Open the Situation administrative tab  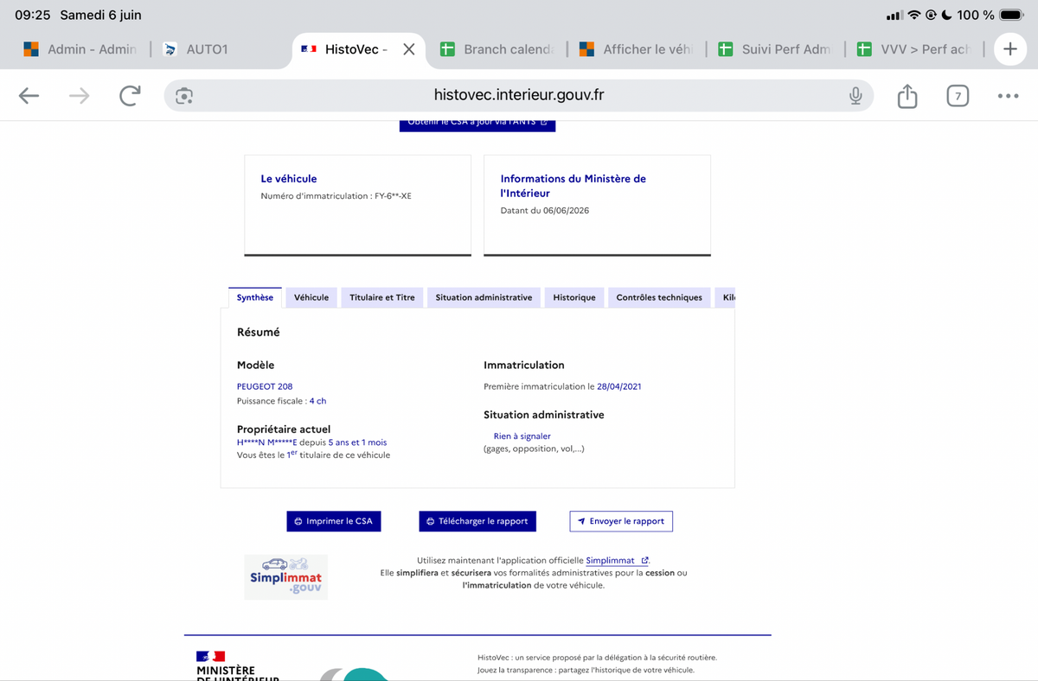(484, 297)
